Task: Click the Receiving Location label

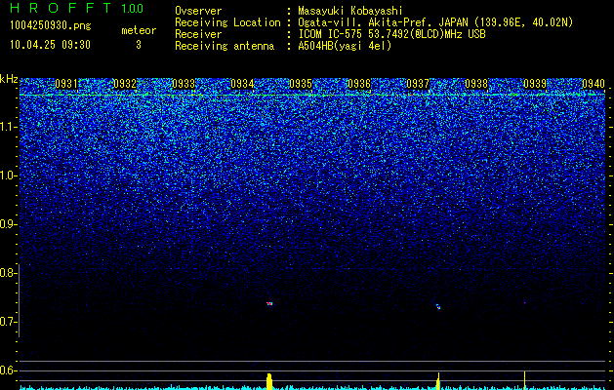Action: (x=227, y=22)
